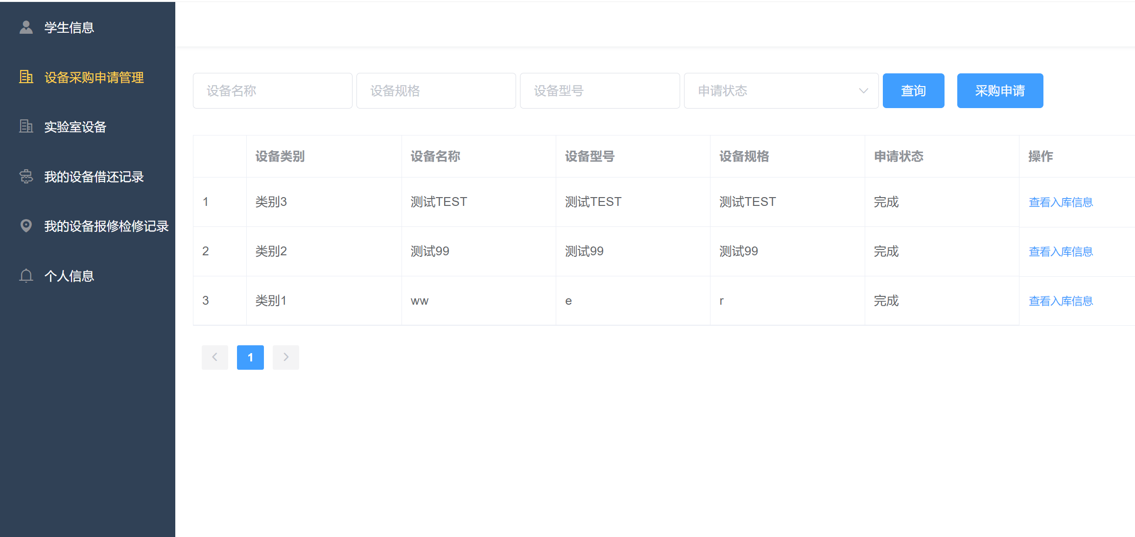The height and width of the screenshot is (537, 1135).
Task: Open the 申请状态 dropdown
Action: tap(781, 90)
